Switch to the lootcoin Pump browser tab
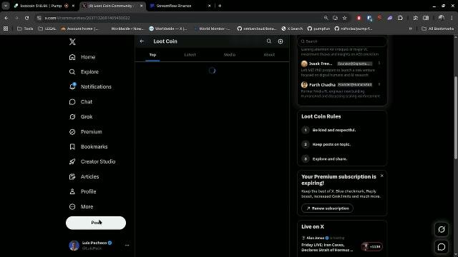Screen dimensions: 458x257 (x=41, y=6)
